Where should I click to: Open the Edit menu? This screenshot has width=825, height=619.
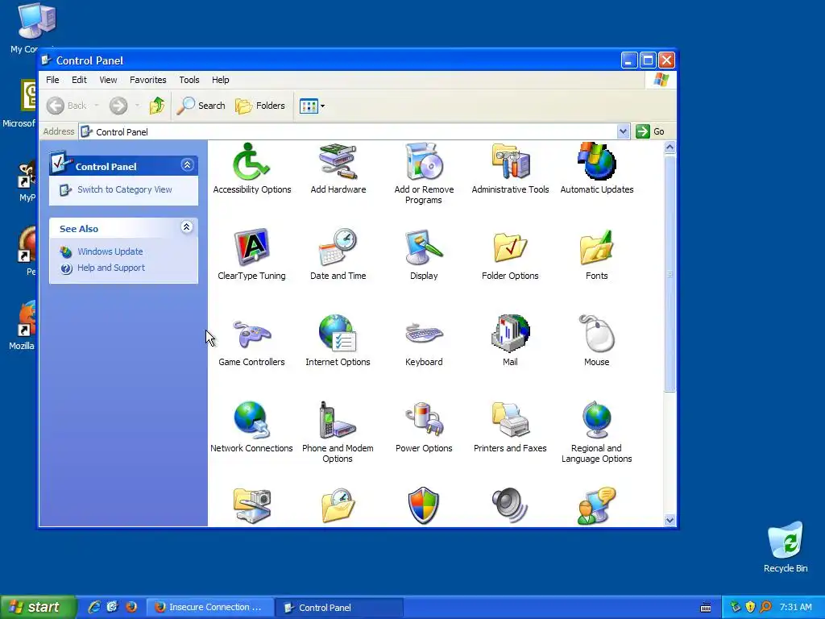[79, 80]
